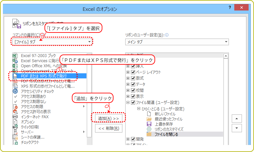Viewport: 254px width, 152px height.
Task: Click the help question mark icon
Action: click(x=230, y=7)
